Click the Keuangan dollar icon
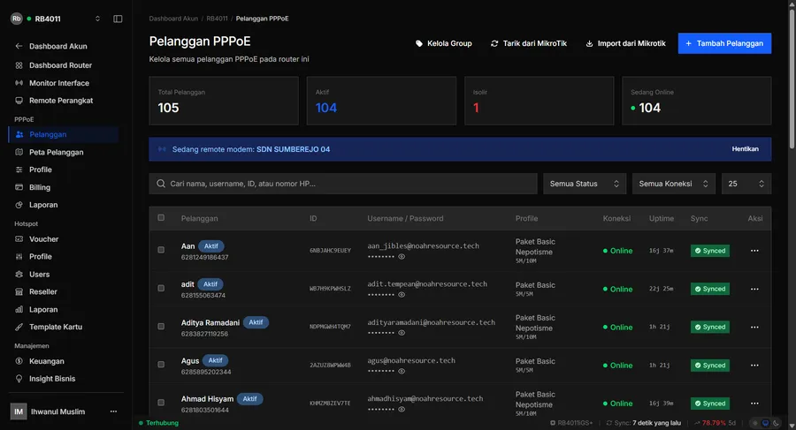The width and height of the screenshot is (796, 430). [x=19, y=361]
